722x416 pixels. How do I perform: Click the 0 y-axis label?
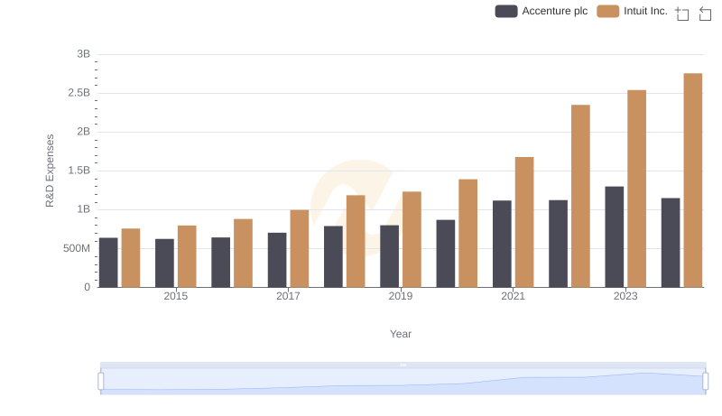click(87, 287)
